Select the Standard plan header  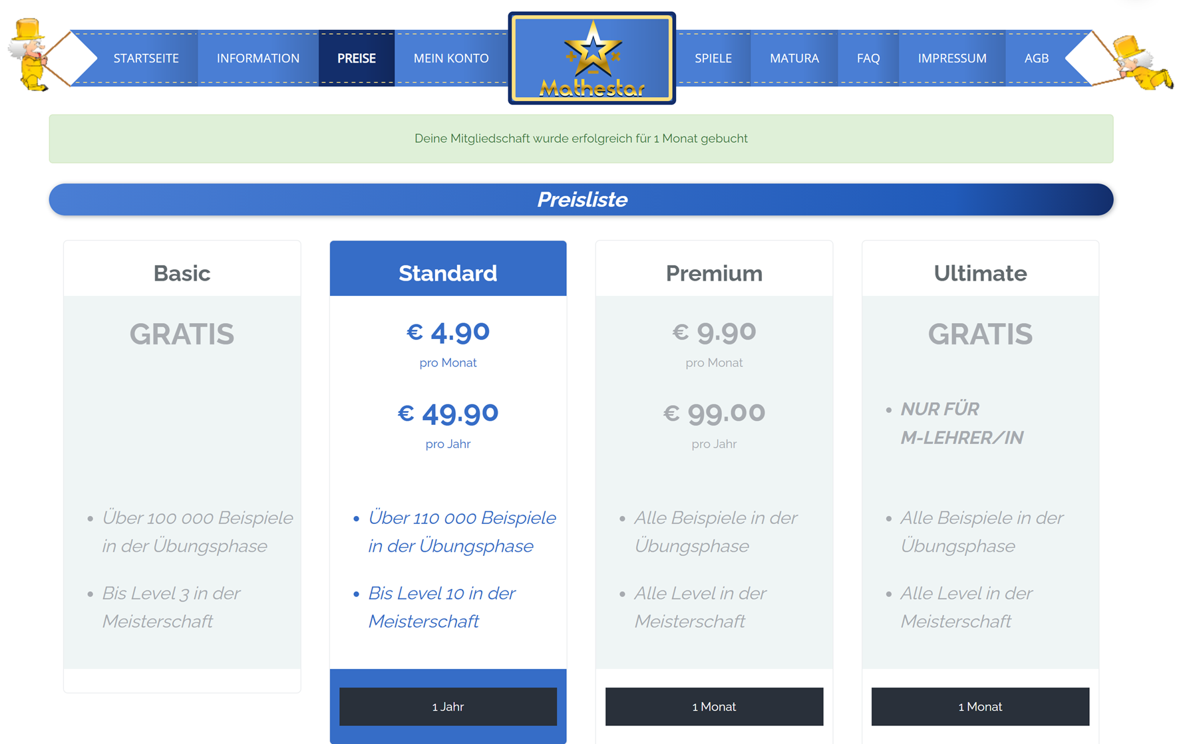click(448, 273)
